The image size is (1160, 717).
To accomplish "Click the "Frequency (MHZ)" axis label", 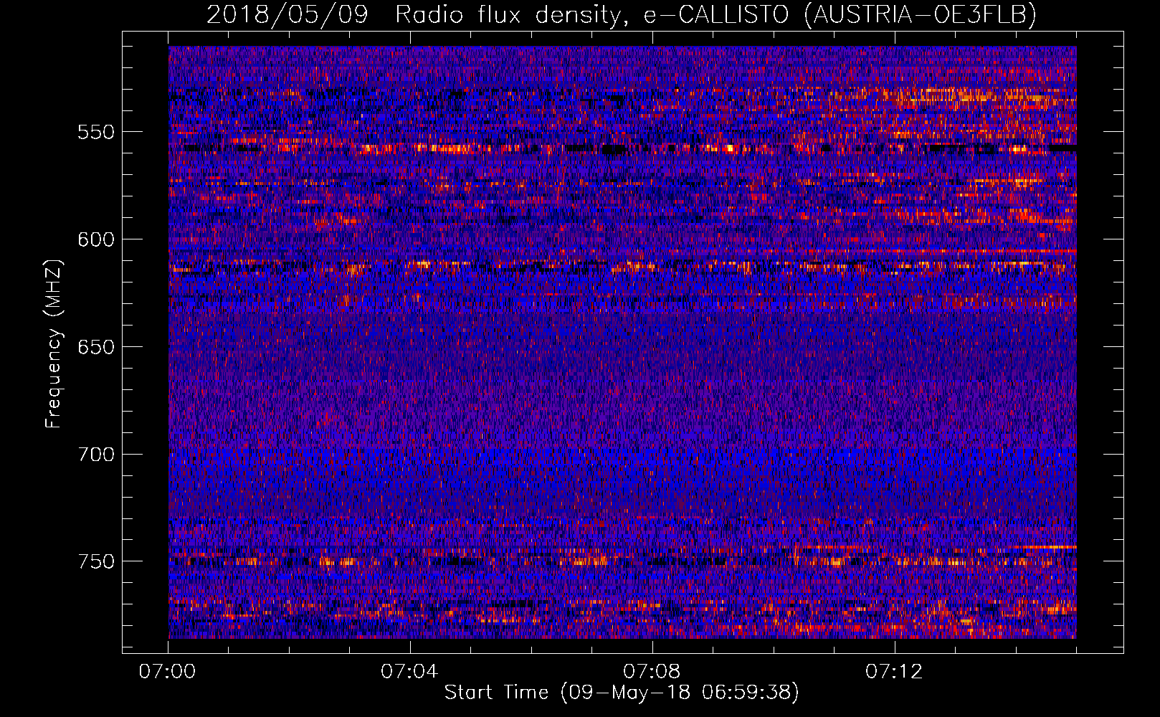I will coord(54,344).
